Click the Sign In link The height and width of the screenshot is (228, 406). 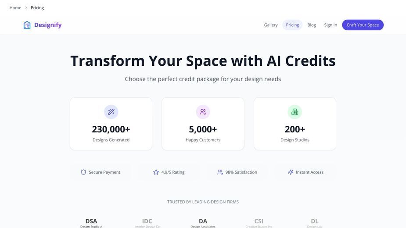[x=331, y=25]
